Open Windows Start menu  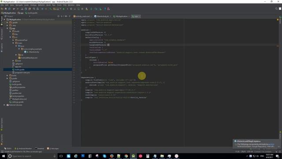pyautogui.click(x=4, y=156)
